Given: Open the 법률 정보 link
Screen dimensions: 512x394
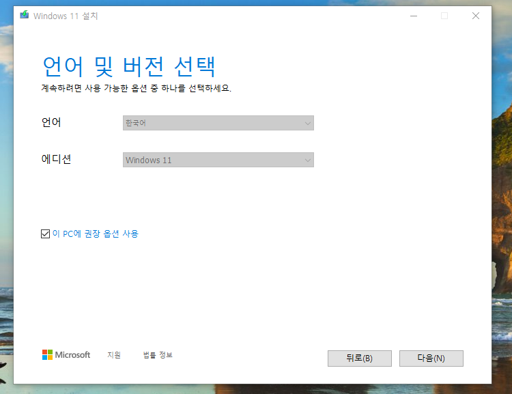Looking at the screenshot, I should 158,355.
